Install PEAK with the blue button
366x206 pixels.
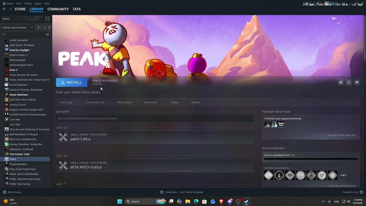(x=71, y=82)
